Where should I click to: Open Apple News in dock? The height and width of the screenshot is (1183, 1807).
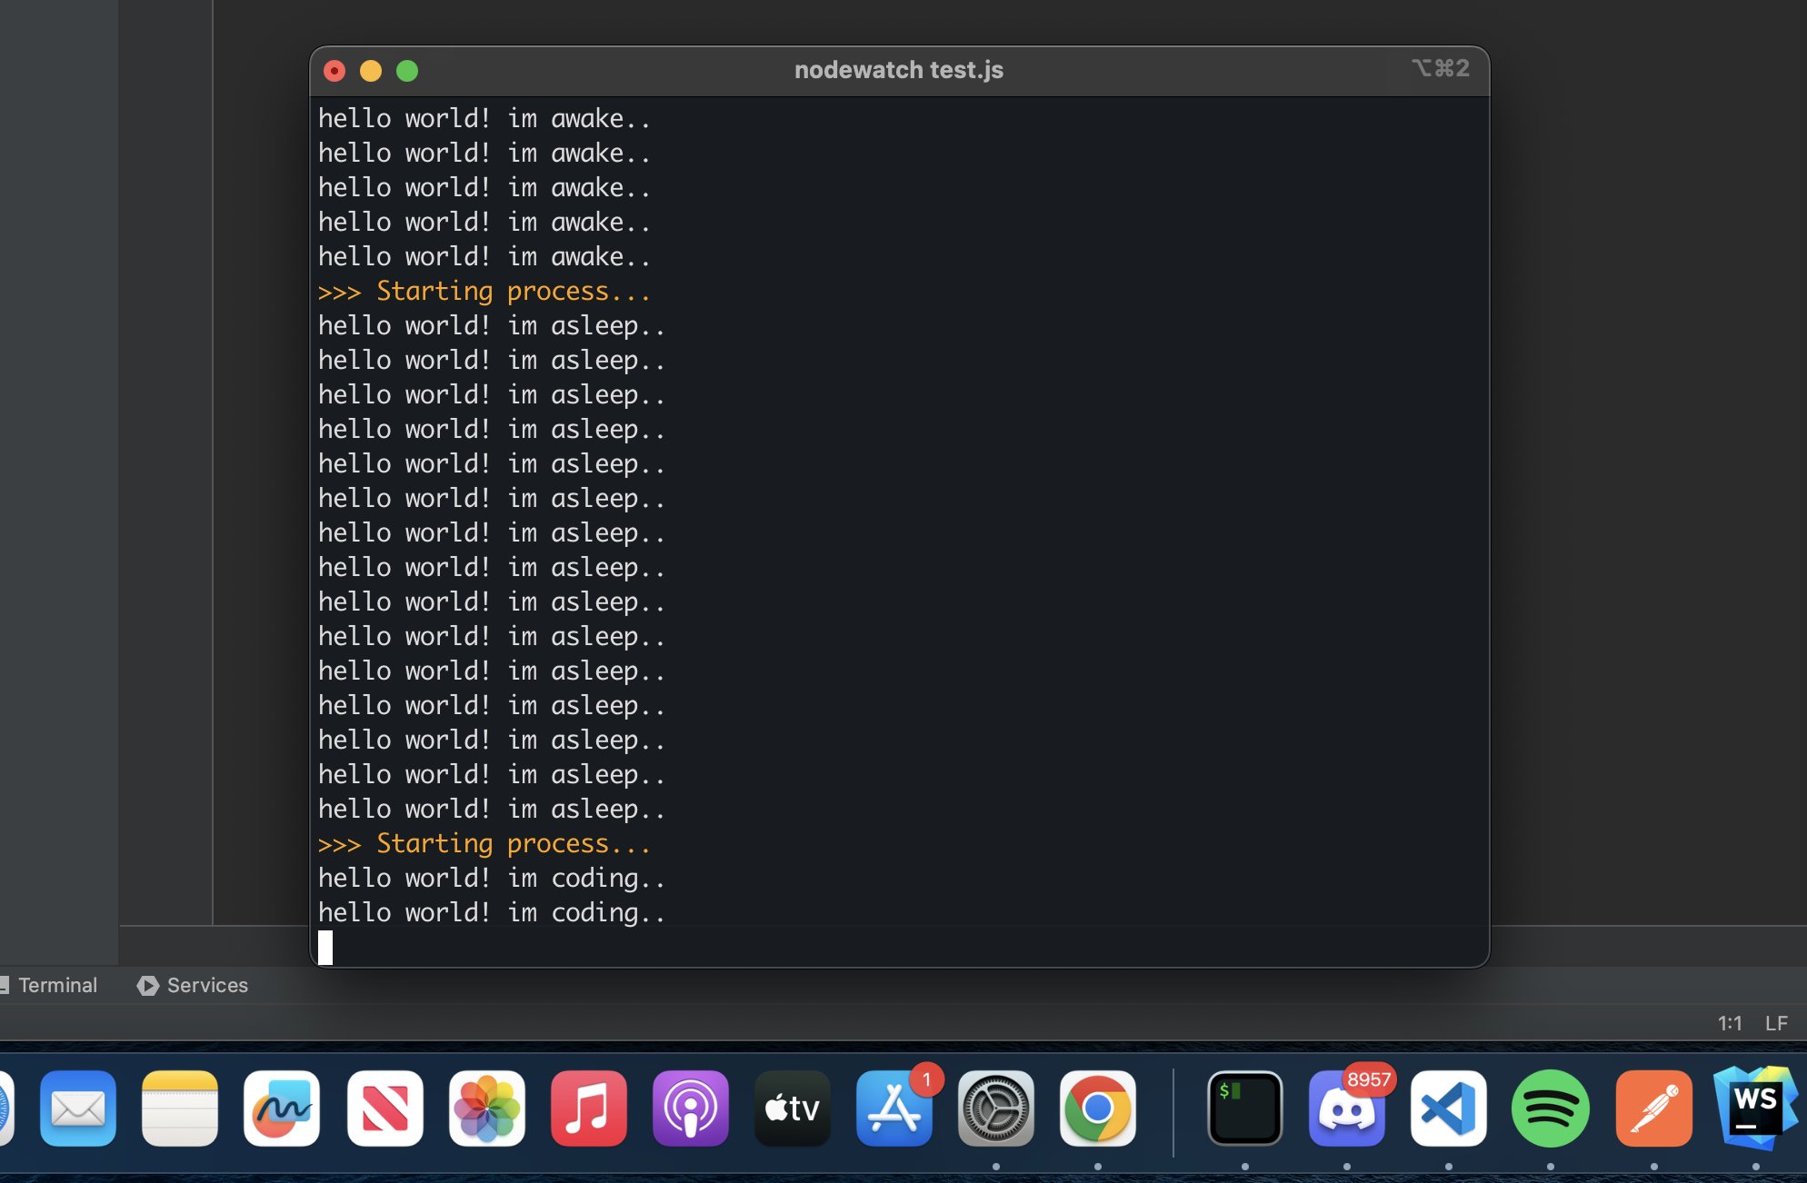pos(384,1108)
